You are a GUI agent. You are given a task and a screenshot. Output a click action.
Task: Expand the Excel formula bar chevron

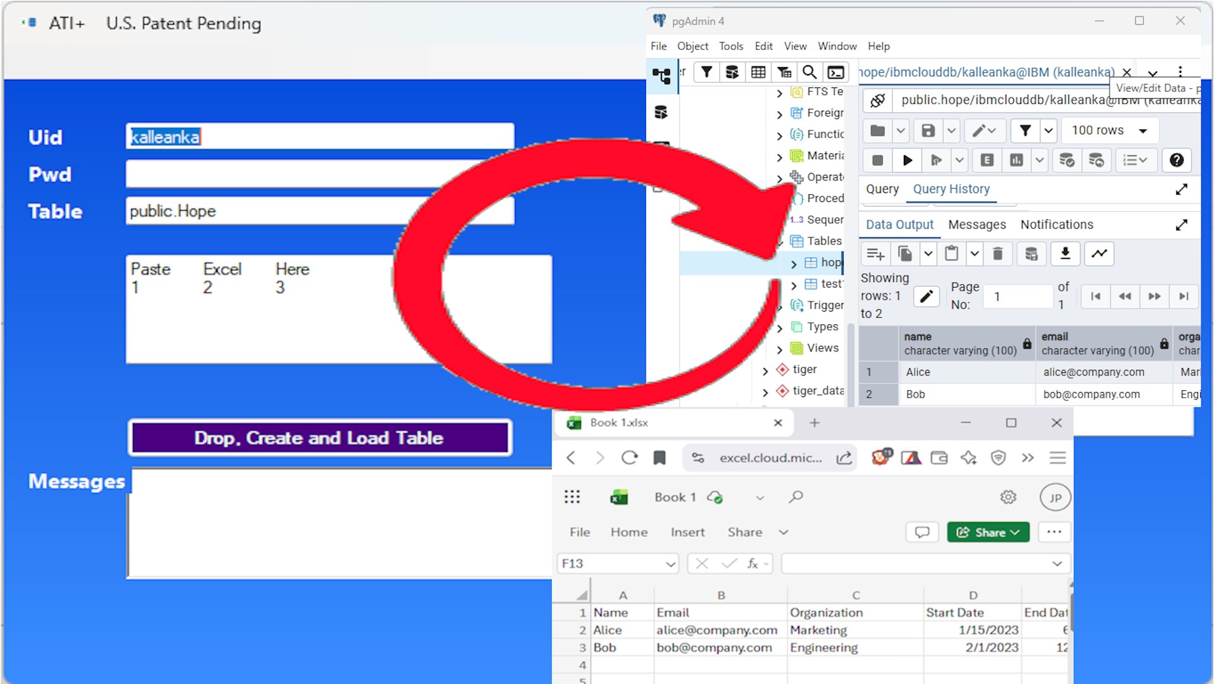click(1056, 564)
